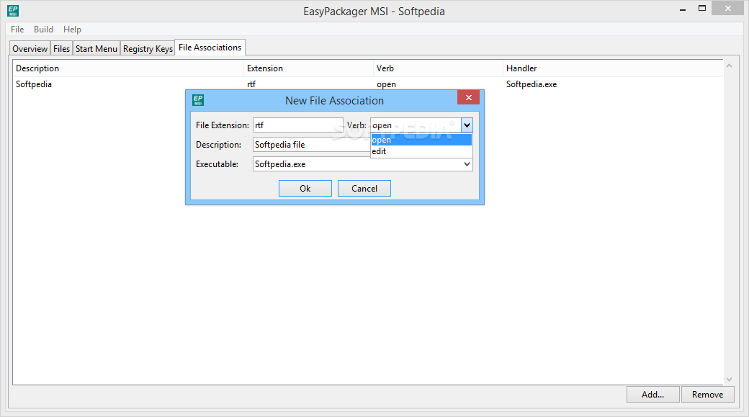Minimize the EasyPackager MSI window
This screenshot has height=417, width=749.
tap(683, 9)
